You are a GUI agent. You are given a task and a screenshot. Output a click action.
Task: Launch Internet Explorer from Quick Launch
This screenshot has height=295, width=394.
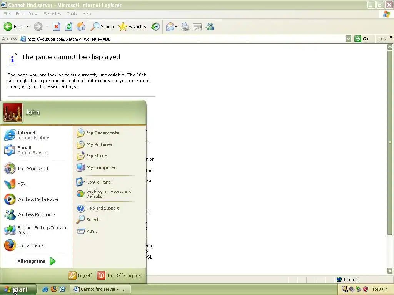click(45, 289)
